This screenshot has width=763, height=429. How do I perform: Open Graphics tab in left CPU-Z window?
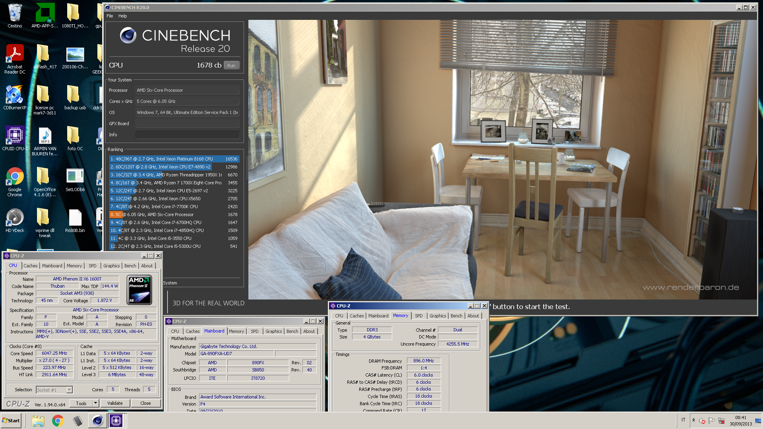[x=112, y=266]
